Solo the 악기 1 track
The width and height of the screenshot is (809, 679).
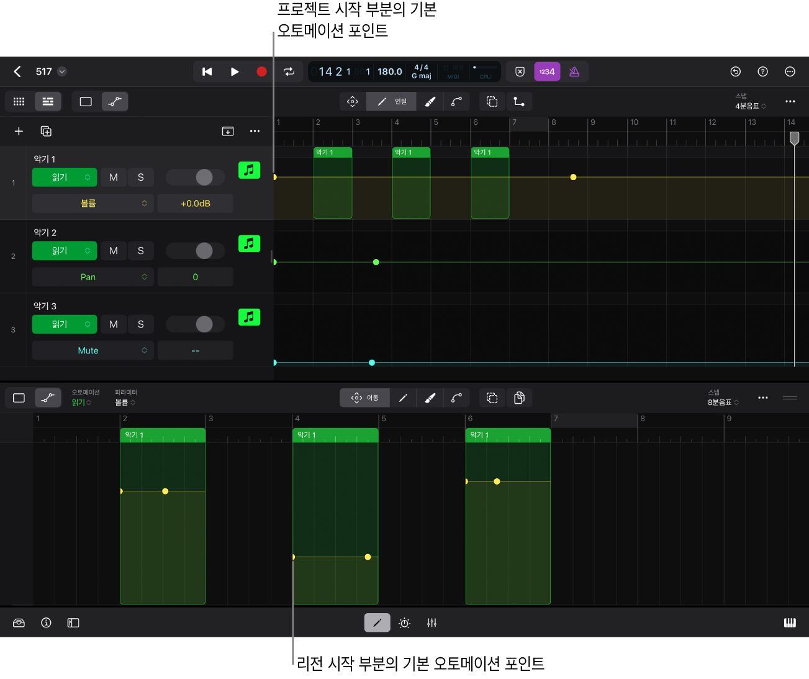[141, 177]
